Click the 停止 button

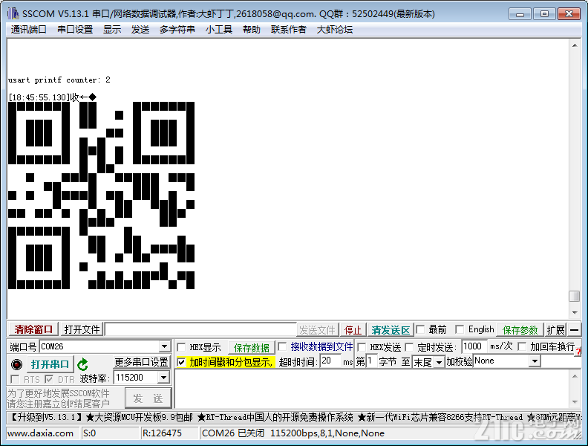(x=353, y=330)
